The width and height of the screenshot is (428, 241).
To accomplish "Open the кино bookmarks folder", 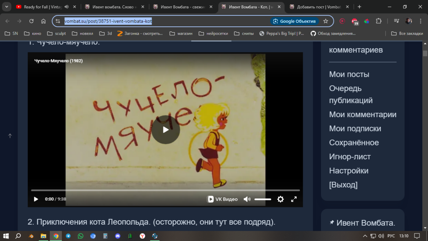I will coord(32,34).
